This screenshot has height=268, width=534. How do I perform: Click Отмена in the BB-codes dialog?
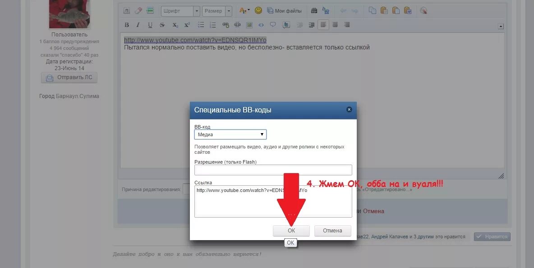pos(332,231)
